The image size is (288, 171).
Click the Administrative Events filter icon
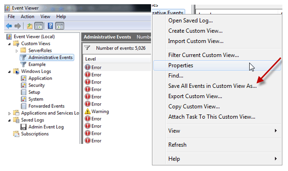coord(23,57)
